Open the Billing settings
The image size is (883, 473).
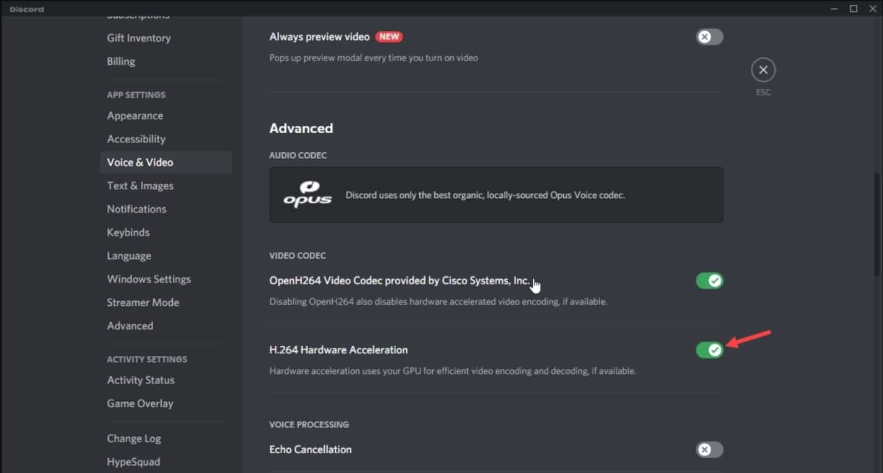(121, 62)
